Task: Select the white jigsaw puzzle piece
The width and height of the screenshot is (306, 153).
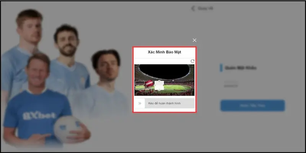Action: tap(159, 86)
